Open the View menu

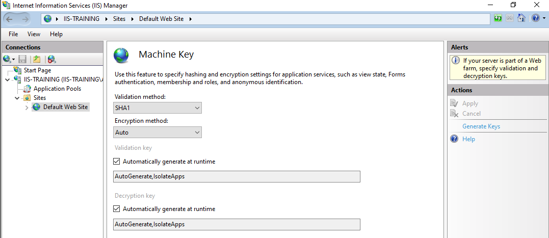point(34,34)
